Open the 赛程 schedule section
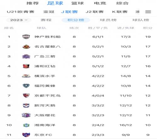Screen dimensions: 157x139 pos(46,20)
